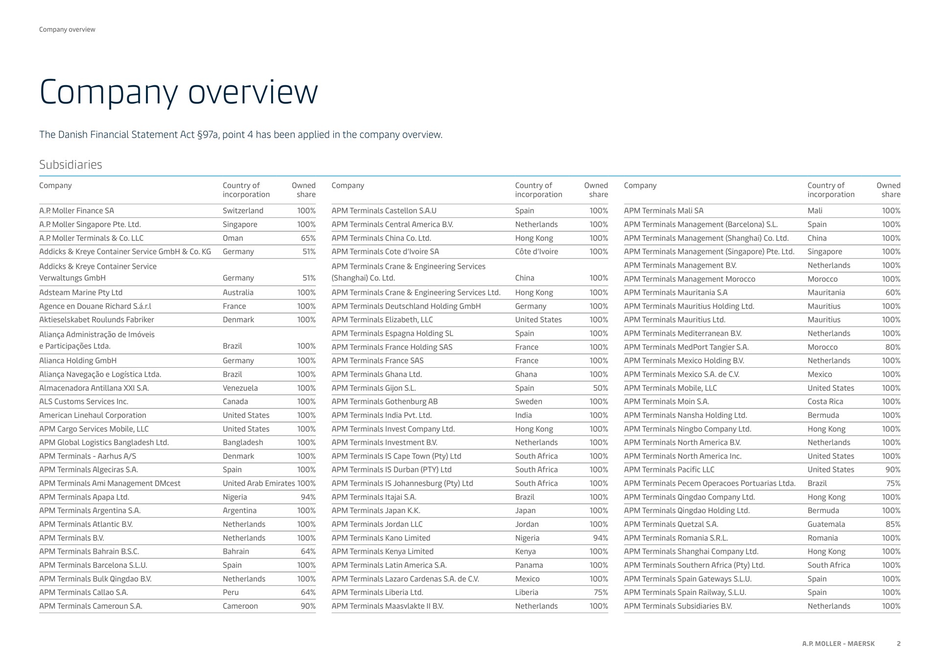
Task: Click 'APM Terminals Gijon S.L.' company name
Action: tap(374, 388)
